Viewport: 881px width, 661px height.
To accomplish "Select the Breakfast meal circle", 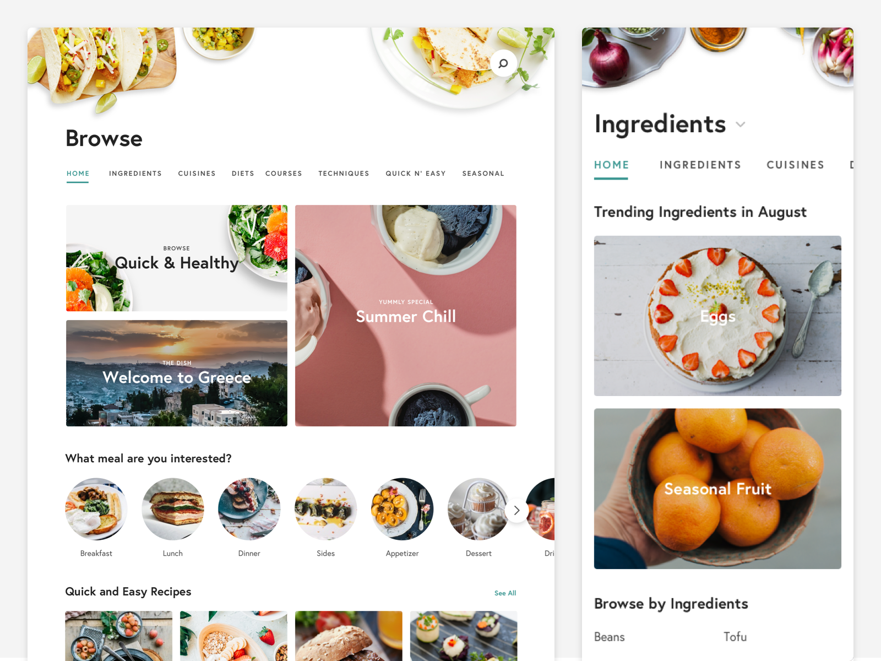I will coord(96,509).
